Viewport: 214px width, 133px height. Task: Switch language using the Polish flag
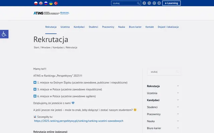pos(36,3)
